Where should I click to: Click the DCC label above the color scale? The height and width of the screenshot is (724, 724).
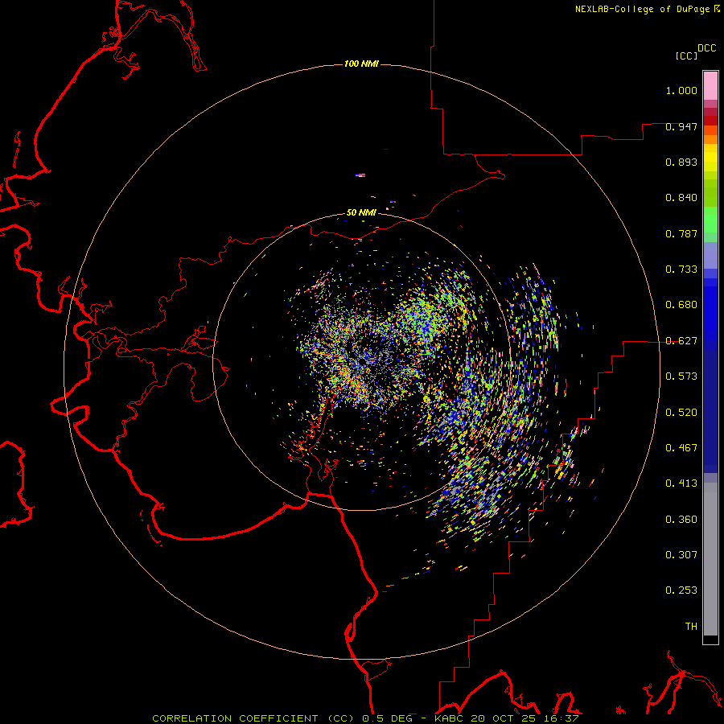click(707, 48)
